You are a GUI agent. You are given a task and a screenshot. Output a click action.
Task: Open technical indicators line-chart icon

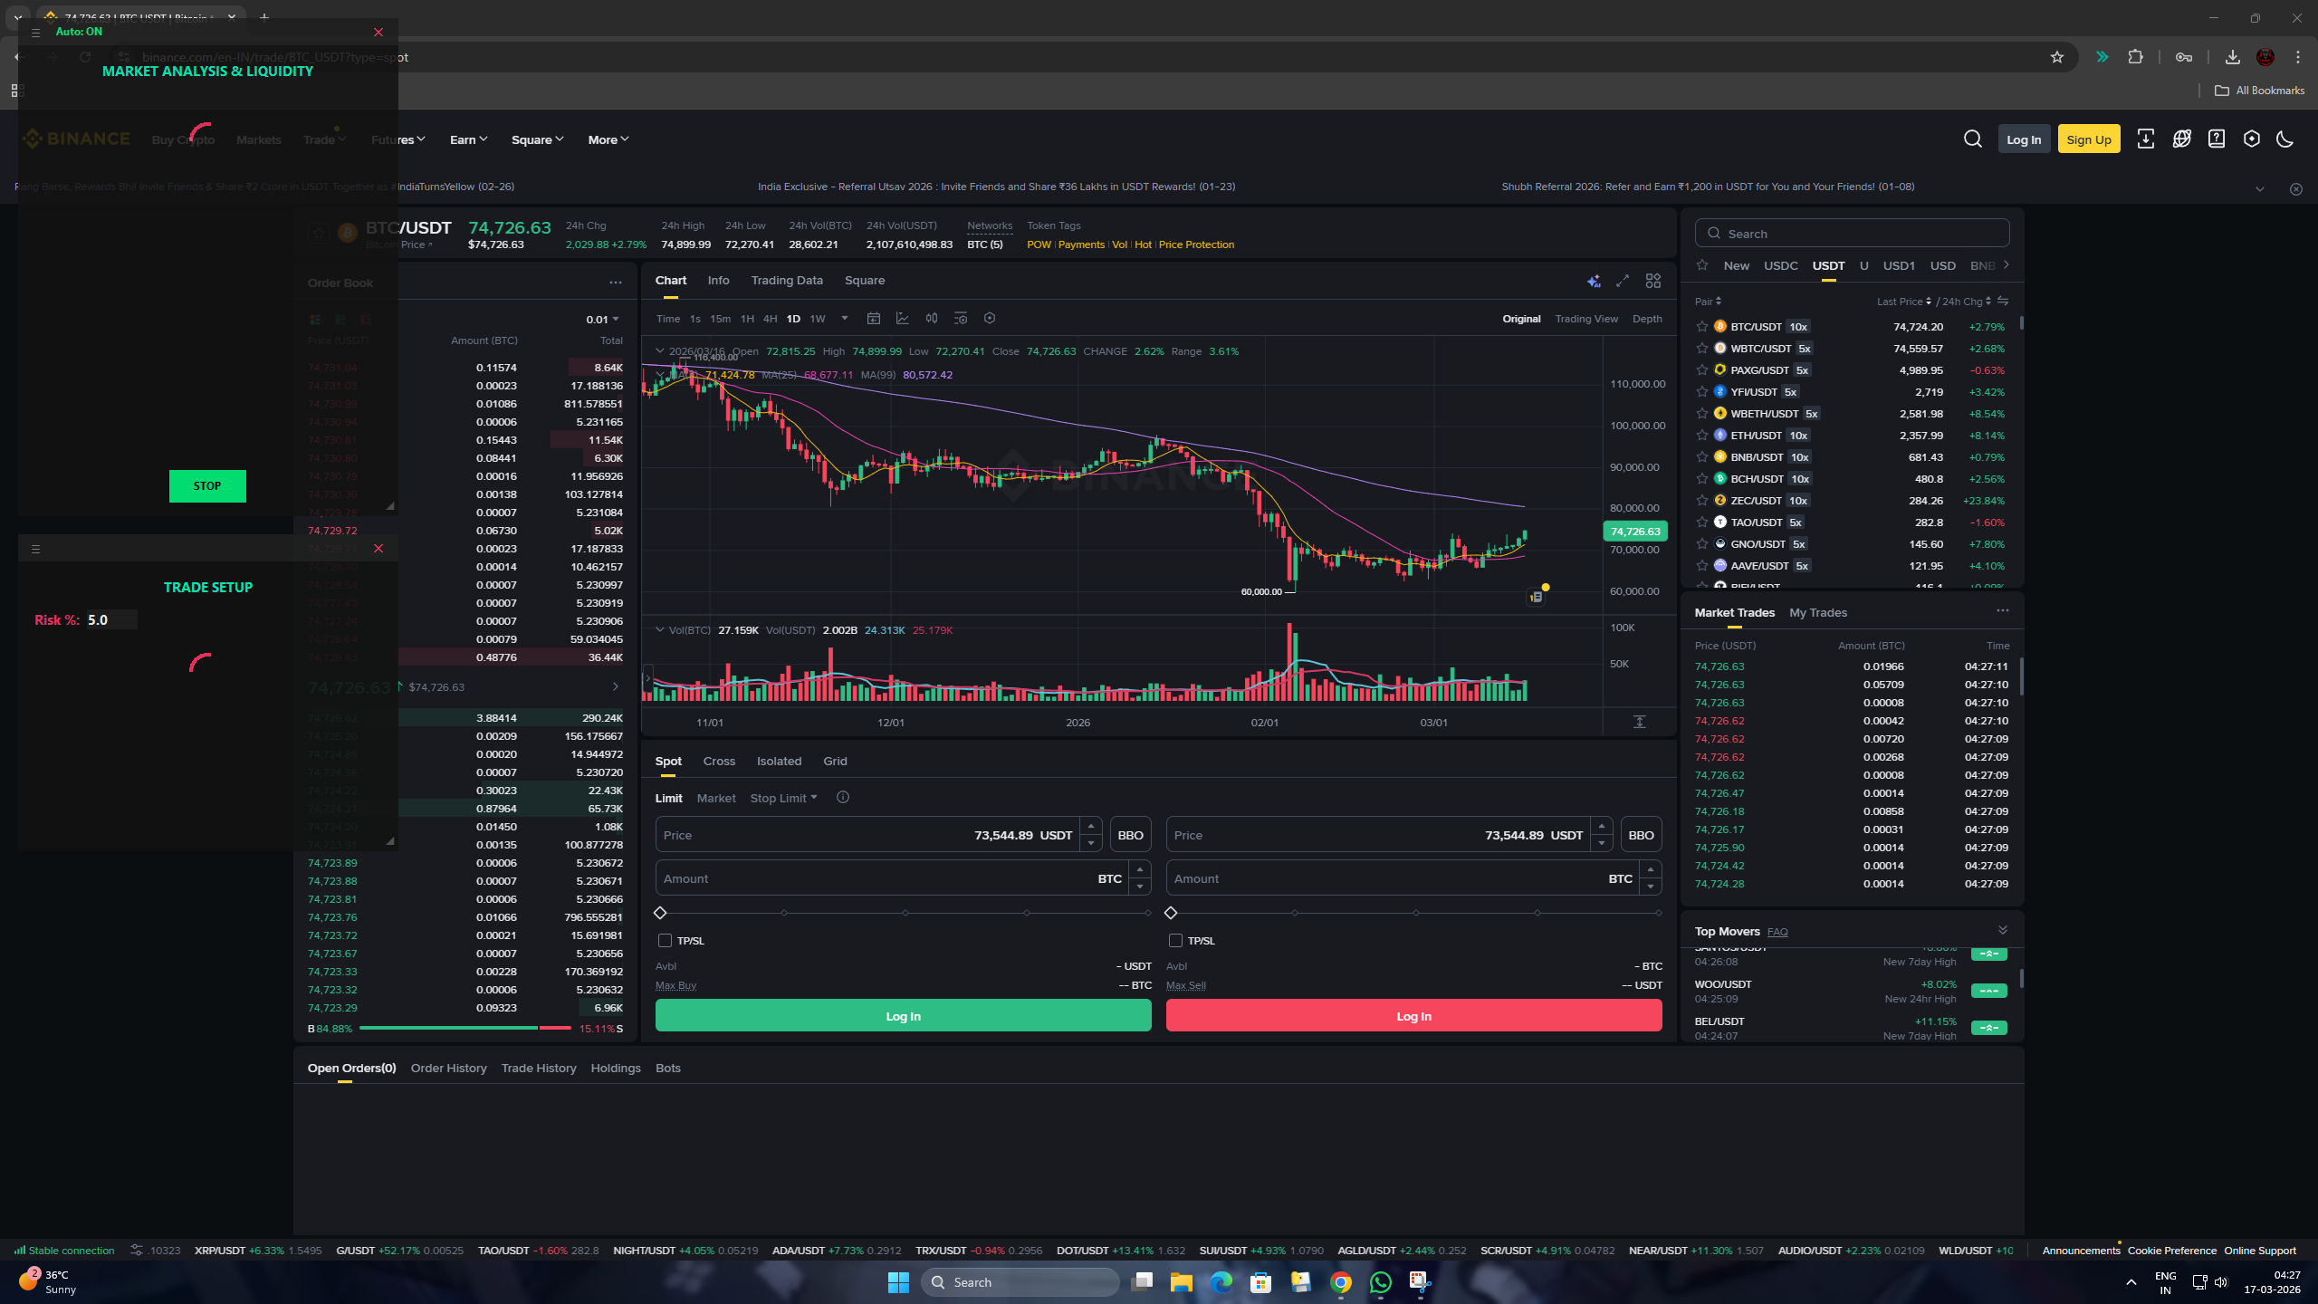(902, 319)
